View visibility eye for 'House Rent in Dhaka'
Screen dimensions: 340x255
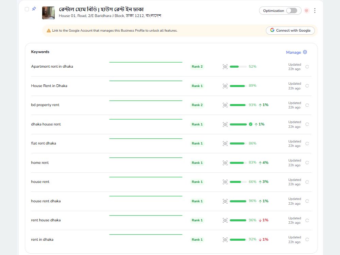click(225, 86)
